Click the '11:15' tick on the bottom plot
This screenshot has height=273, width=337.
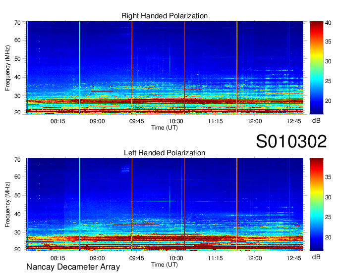pyautogui.click(x=215, y=258)
